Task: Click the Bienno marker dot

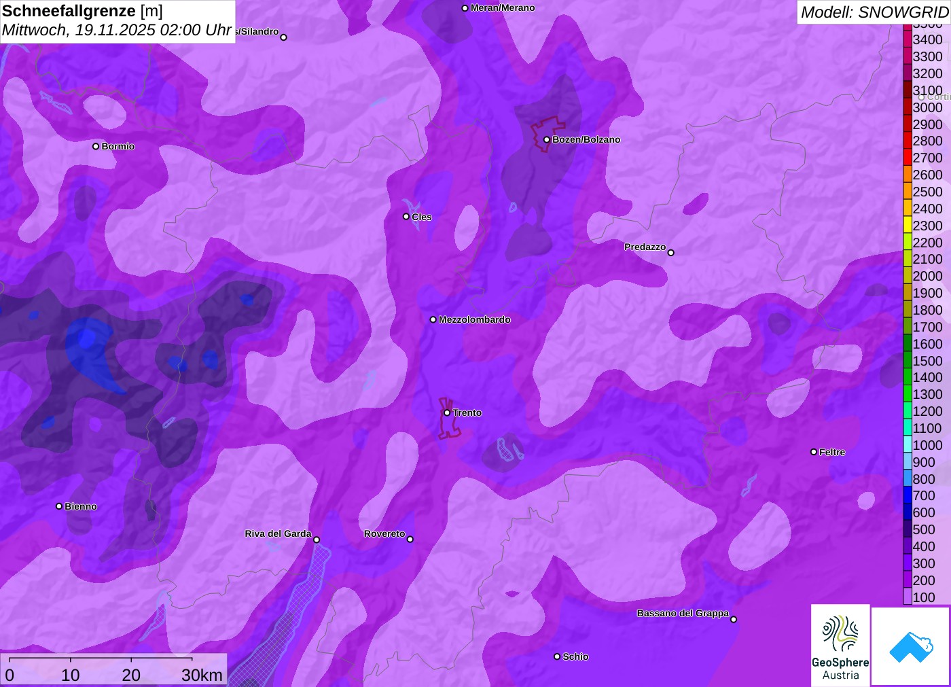Action: click(x=59, y=506)
